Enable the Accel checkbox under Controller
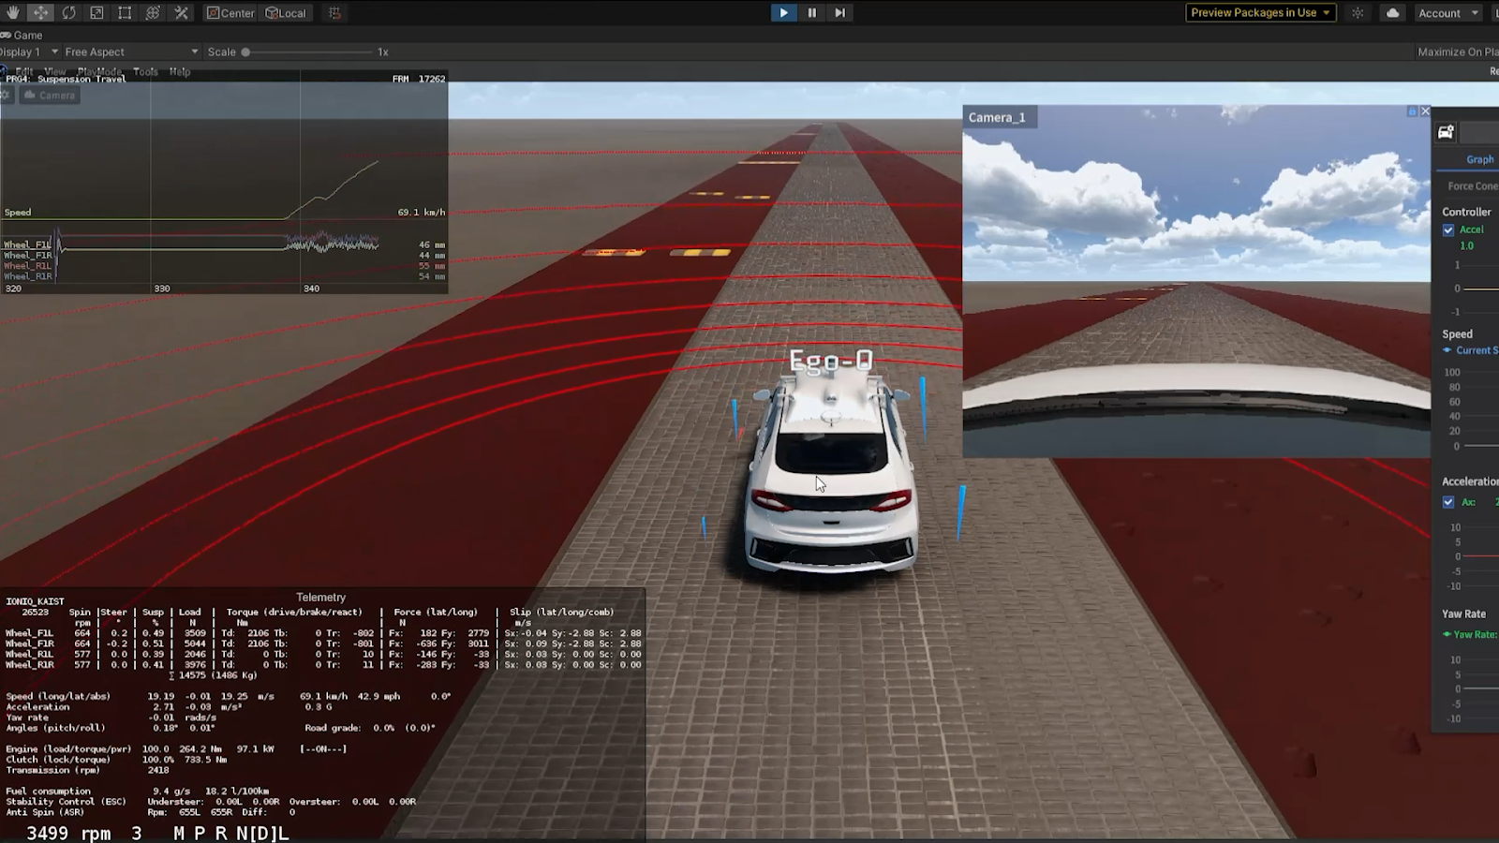This screenshot has height=843, width=1499. pyautogui.click(x=1449, y=229)
